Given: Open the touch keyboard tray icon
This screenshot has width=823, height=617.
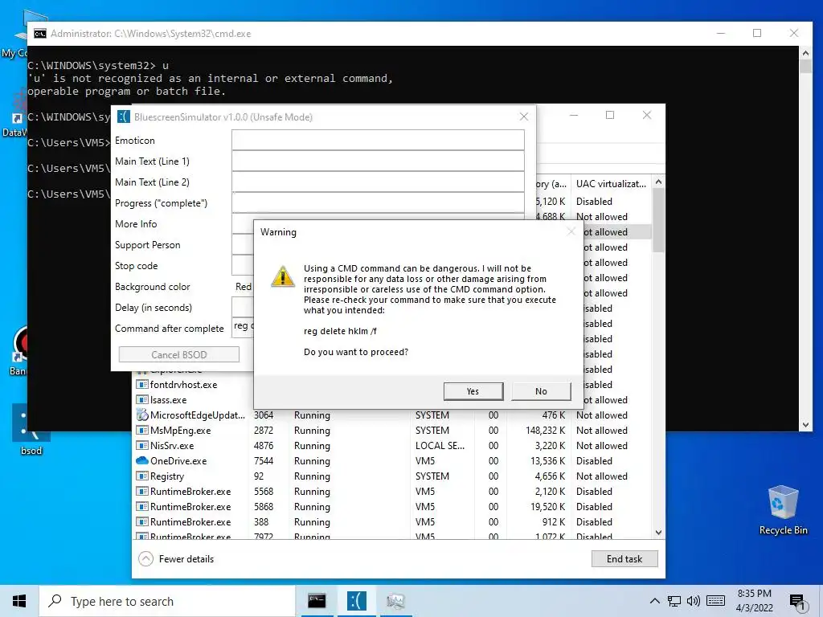Looking at the screenshot, I should point(716,601).
